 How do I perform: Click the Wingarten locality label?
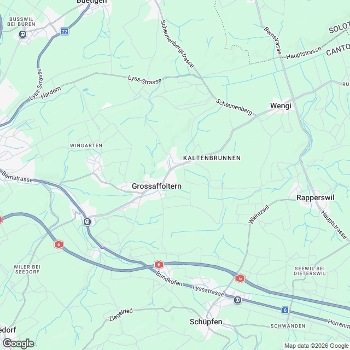coord(86,145)
